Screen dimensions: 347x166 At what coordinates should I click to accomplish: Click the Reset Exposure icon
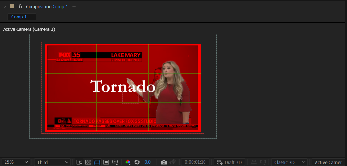pyautogui.click(x=137, y=162)
